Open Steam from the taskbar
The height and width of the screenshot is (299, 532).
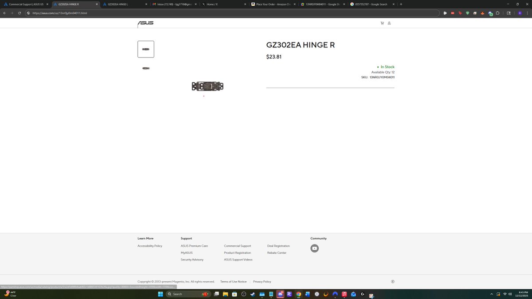[x=253, y=294]
